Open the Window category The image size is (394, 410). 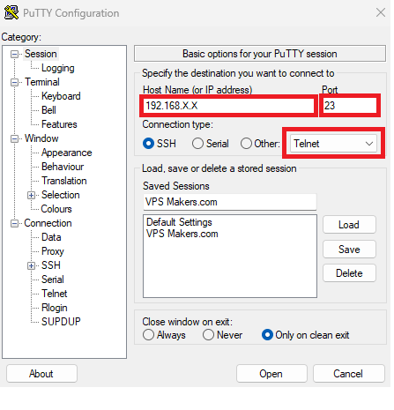(x=41, y=138)
